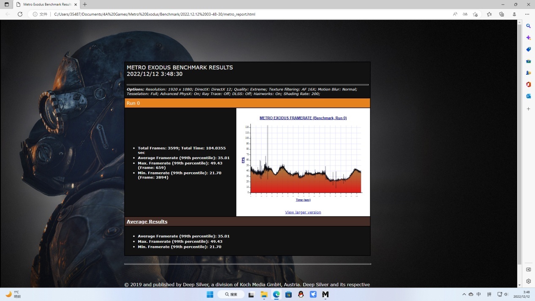Click the input method 中 indicator

(478, 294)
